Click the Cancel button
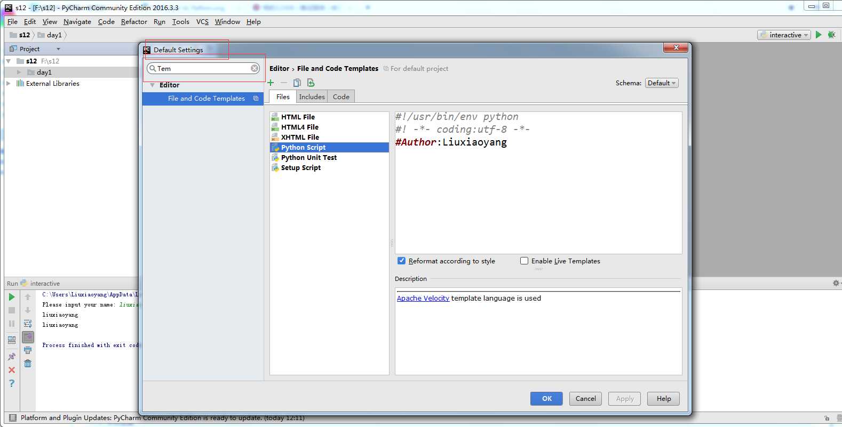The width and height of the screenshot is (842, 427). [x=585, y=398]
